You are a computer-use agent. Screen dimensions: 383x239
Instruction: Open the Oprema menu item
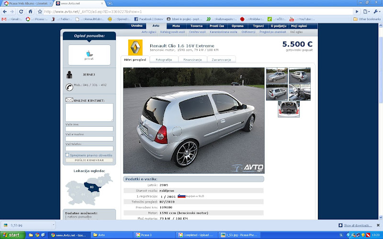(237, 26)
